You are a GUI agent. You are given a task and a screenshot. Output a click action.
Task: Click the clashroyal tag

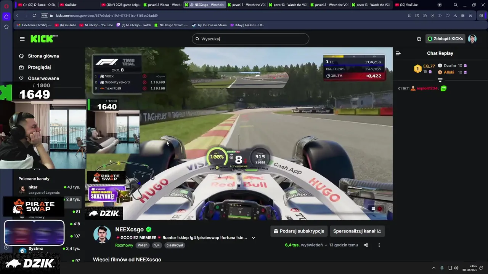click(175, 245)
